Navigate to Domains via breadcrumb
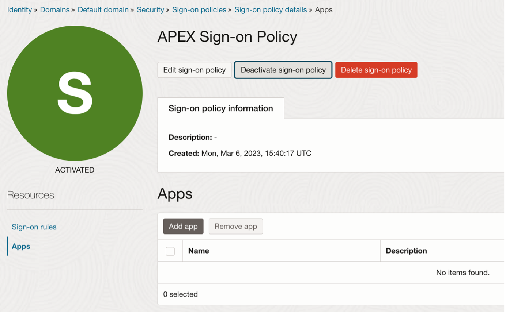The width and height of the screenshot is (506, 313). point(55,10)
